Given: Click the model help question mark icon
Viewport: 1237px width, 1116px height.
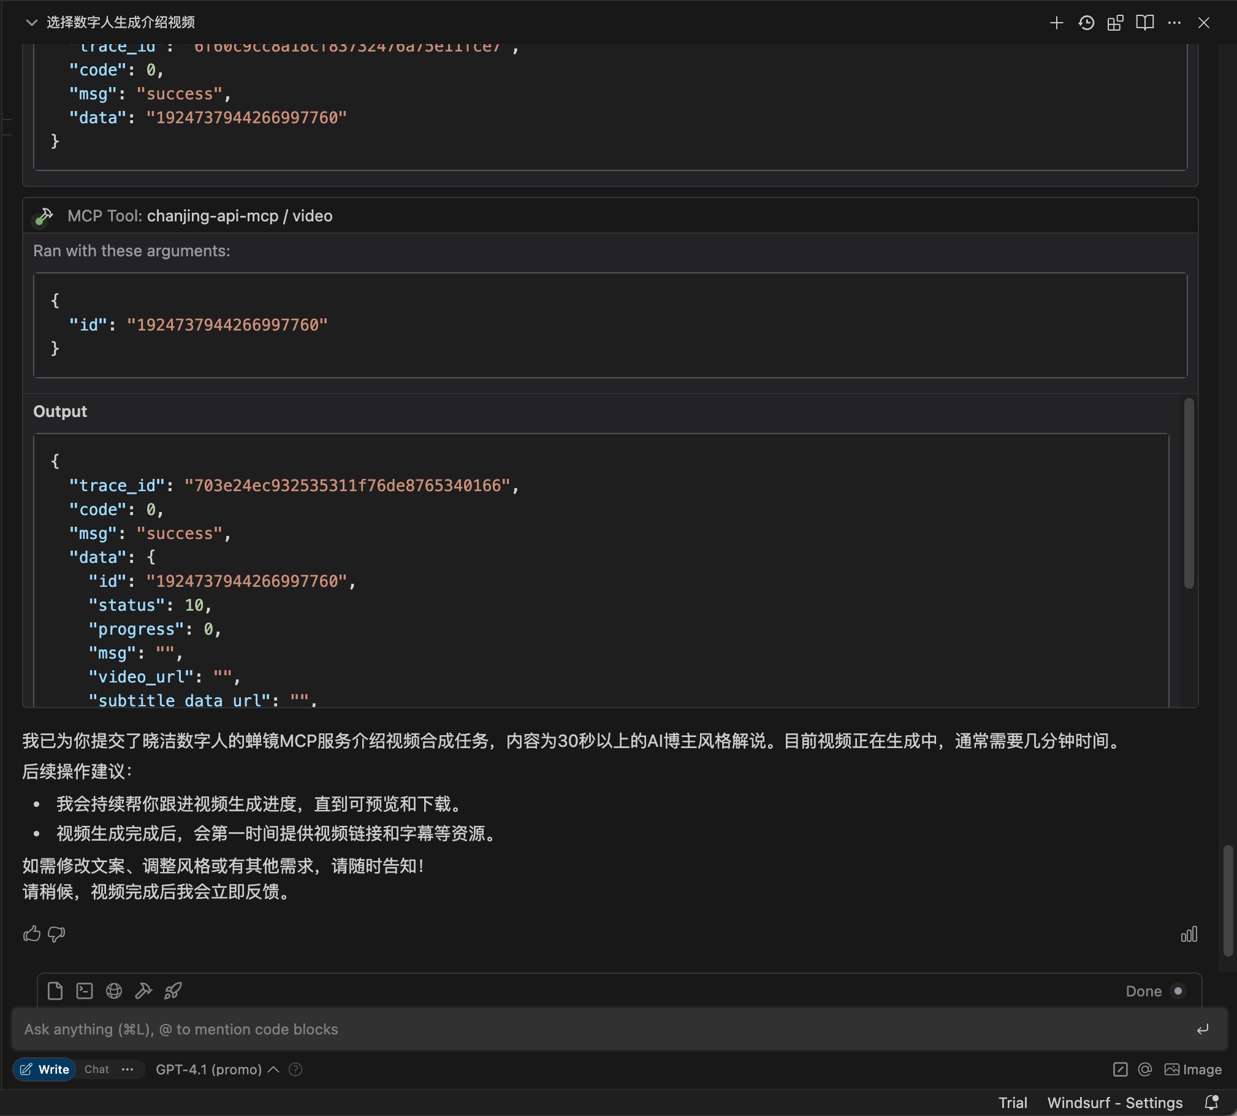Looking at the screenshot, I should point(295,1069).
